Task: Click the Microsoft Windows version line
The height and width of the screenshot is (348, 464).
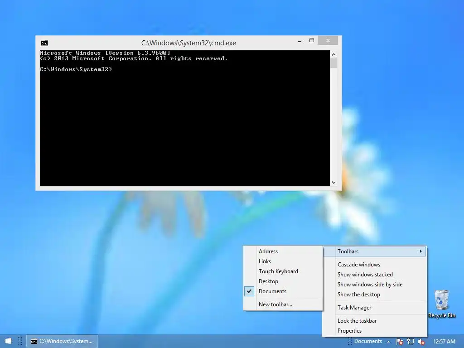Action: (x=105, y=53)
